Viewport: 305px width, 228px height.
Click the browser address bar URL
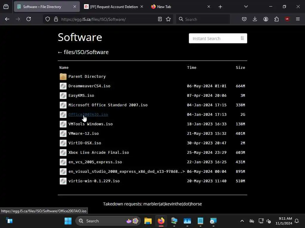94,19
